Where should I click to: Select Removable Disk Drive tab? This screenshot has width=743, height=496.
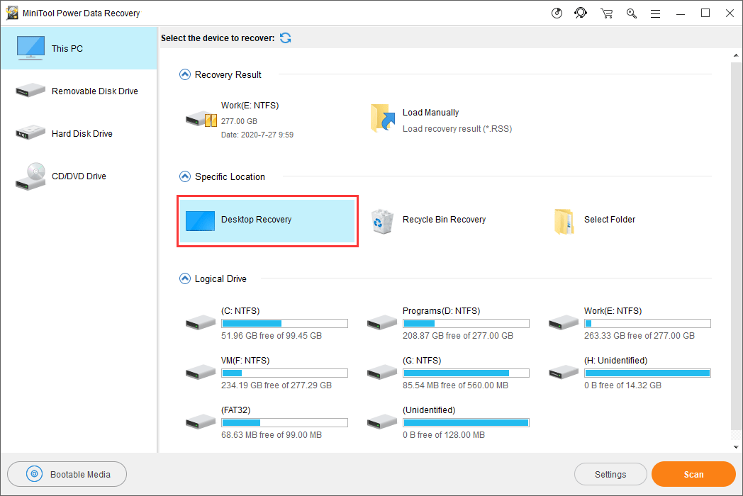click(x=79, y=91)
